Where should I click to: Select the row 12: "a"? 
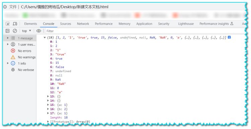(56, 92)
